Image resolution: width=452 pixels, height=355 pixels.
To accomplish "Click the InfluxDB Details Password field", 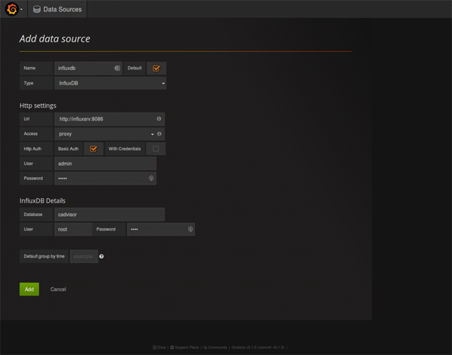I will (x=161, y=229).
